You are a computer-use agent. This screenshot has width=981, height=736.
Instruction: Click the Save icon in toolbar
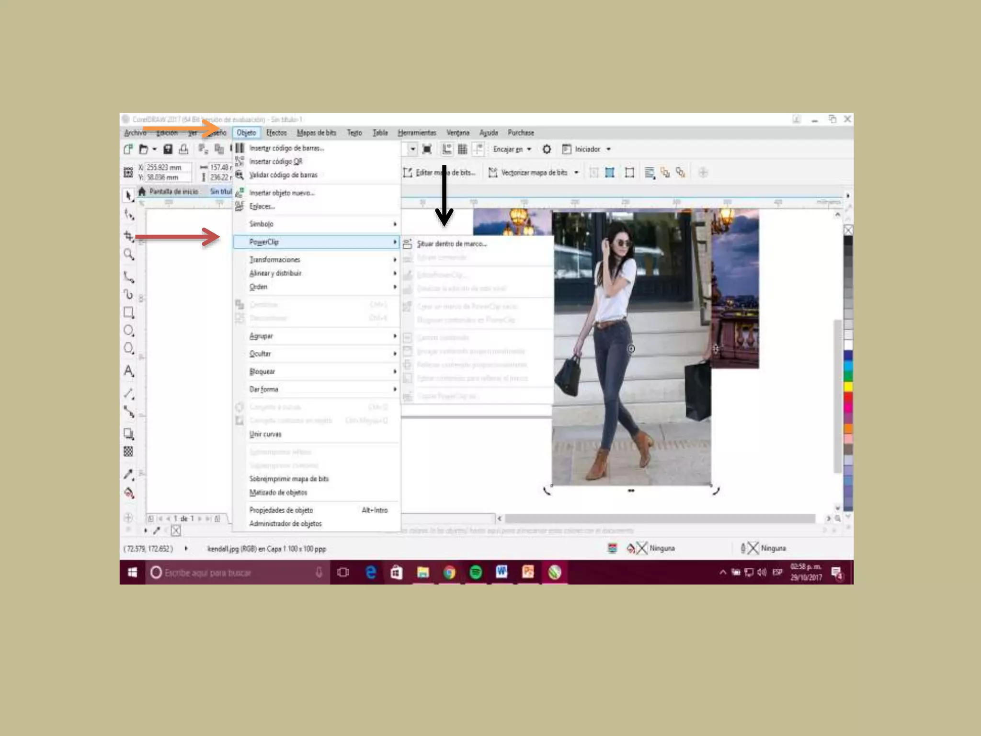(x=168, y=149)
